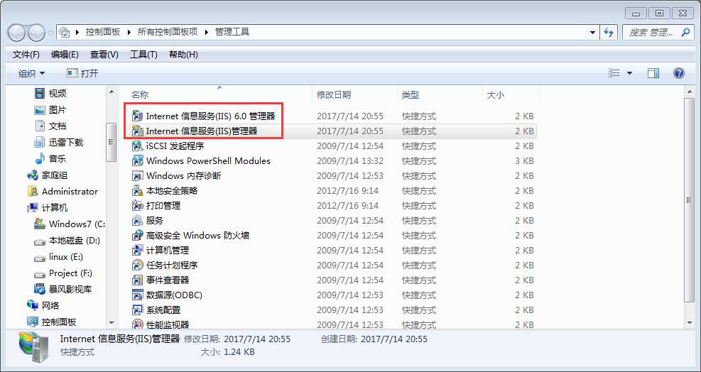Select the Internet 信息服务(IIS)管理器 shortcut icon

(137, 131)
